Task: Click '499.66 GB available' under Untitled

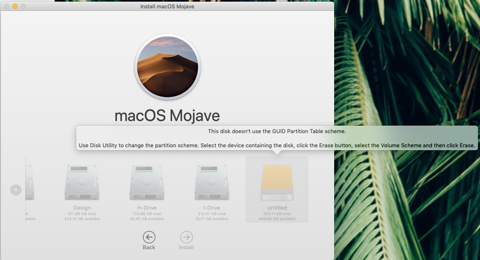Action: coord(277,219)
